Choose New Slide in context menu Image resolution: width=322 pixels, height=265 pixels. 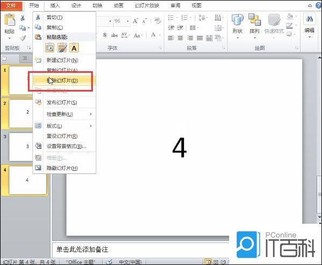point(64,60)
